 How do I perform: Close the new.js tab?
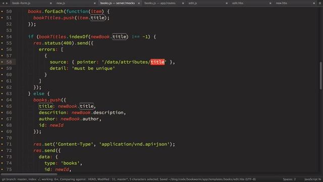click(x=95, y=4)
